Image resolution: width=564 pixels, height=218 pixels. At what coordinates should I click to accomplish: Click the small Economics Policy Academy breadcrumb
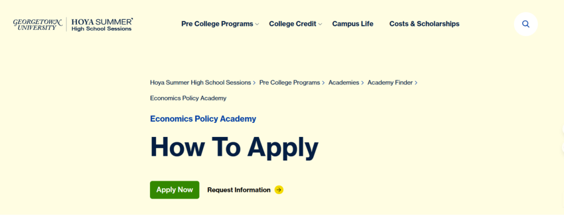pyautogui.click(x=188, y=98)
